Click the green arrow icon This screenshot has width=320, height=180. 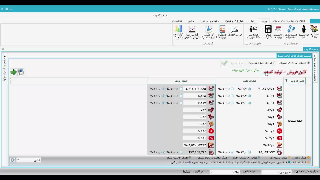pyautogui.click(x=14, y=72)
